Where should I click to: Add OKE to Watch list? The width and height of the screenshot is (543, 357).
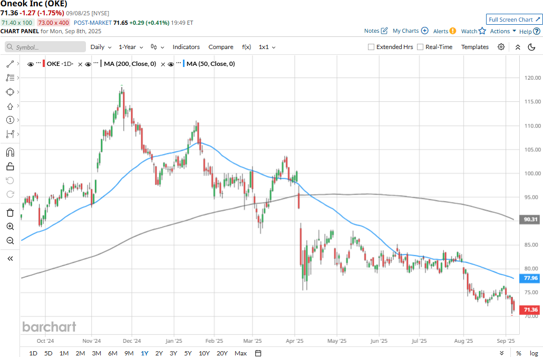[x=473, y=31]
